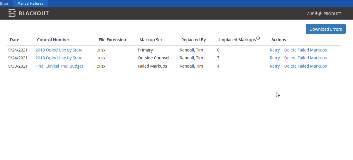Click the Date column header
The width and height of the screenshot is (353, 160).
click(14, 40)
